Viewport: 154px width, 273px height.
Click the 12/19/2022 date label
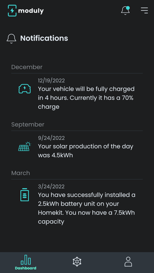coord(51,81)
